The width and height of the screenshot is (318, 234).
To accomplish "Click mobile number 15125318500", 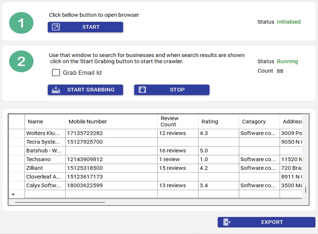I will [x=111, y=168].
